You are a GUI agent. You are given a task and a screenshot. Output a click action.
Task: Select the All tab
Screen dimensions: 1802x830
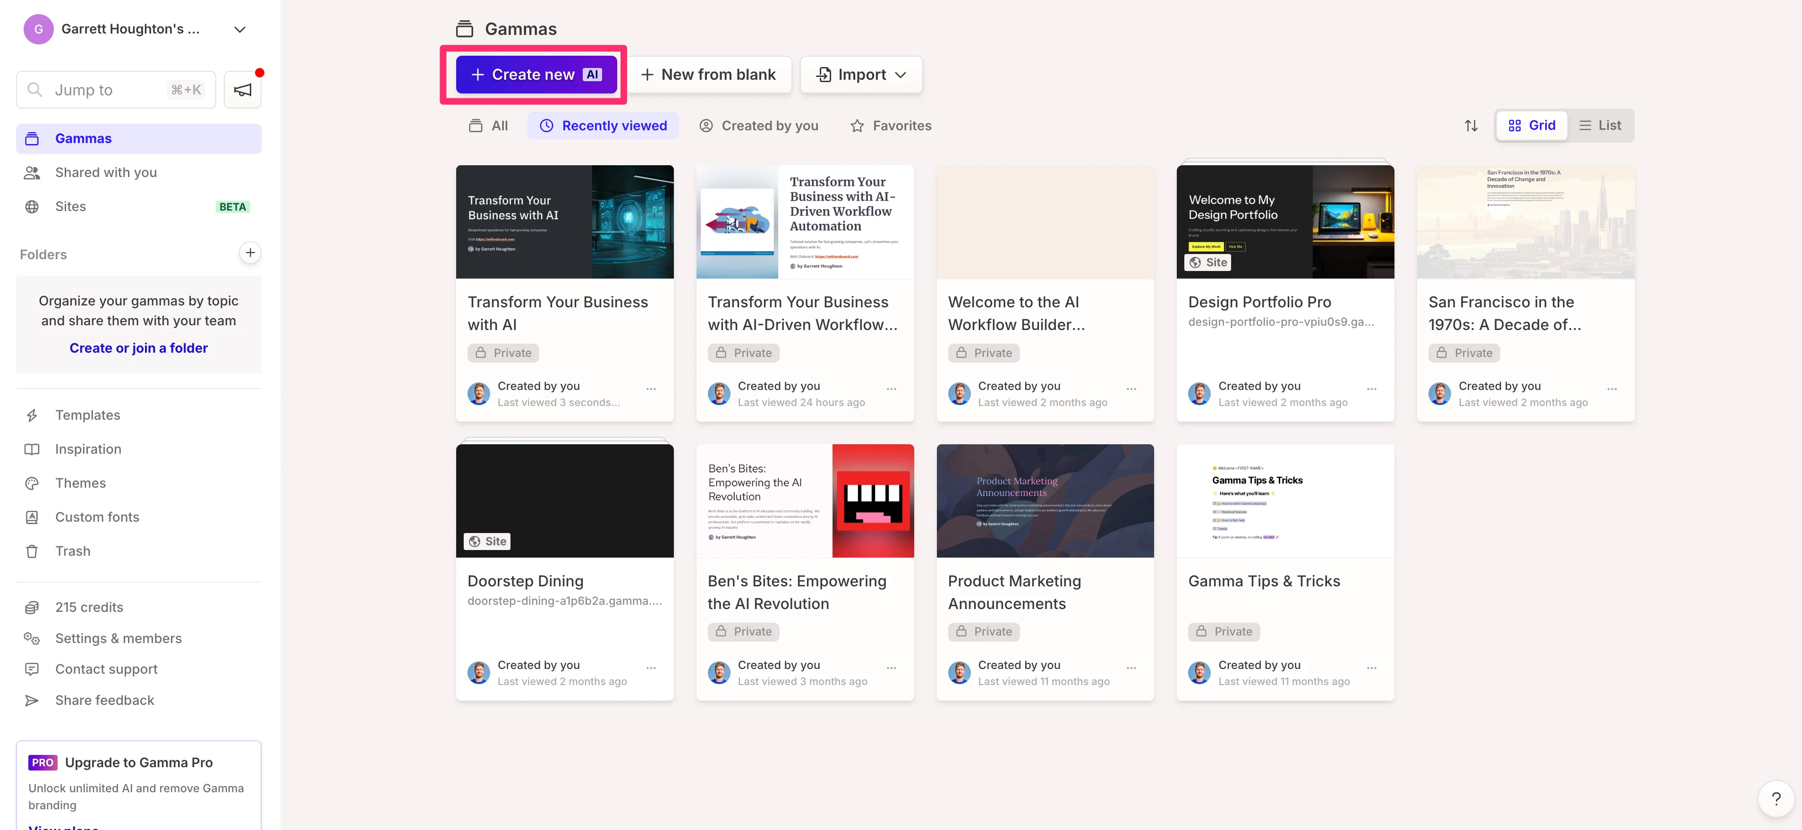(x=488, y=126)
